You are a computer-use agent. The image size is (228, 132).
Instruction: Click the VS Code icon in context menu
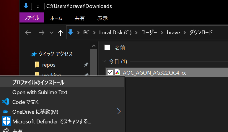point(6,102)
